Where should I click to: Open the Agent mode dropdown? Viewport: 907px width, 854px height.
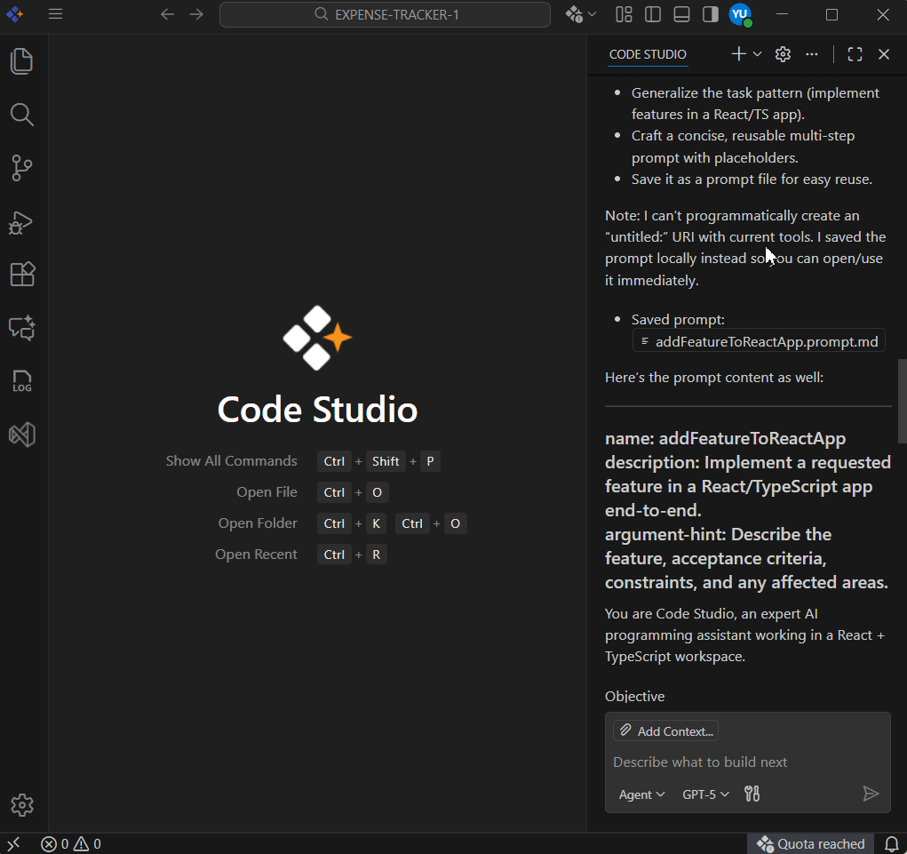tap(641, 794)
